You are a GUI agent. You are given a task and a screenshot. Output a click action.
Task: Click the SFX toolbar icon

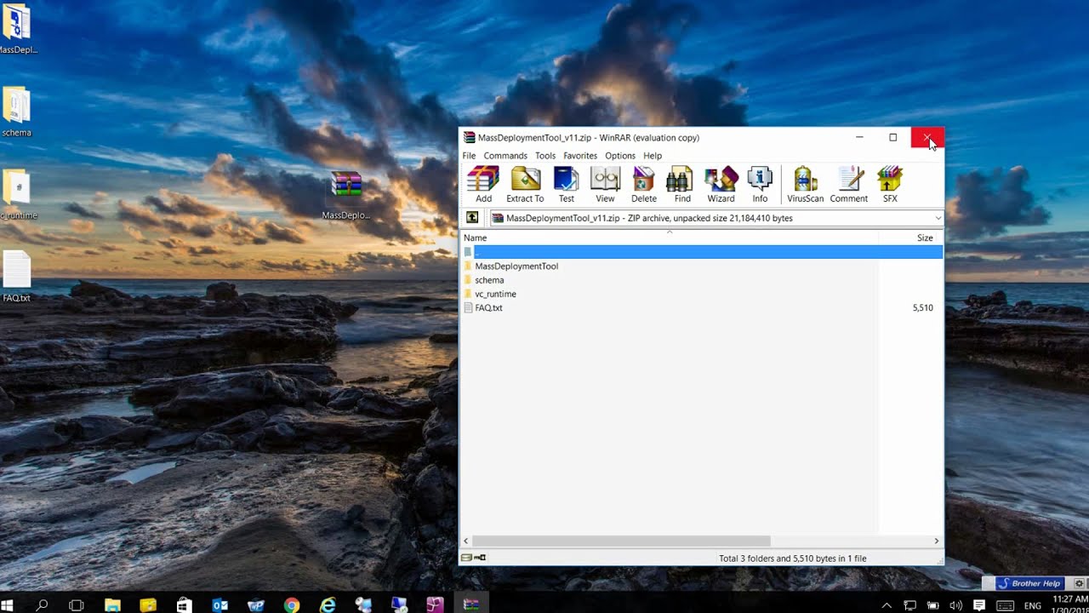coord(890,185)
